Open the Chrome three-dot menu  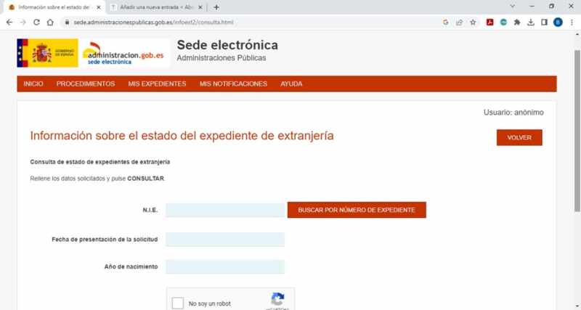click(572, 23)
